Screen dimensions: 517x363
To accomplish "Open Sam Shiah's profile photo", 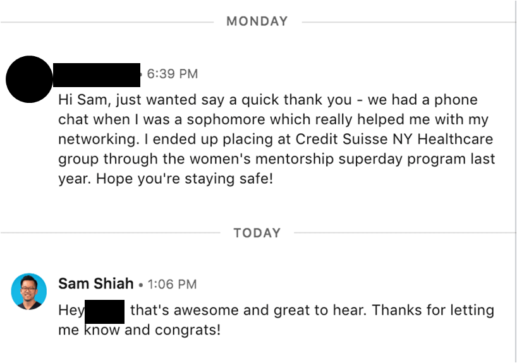I will pyautogui.click(x=29, y=292).
